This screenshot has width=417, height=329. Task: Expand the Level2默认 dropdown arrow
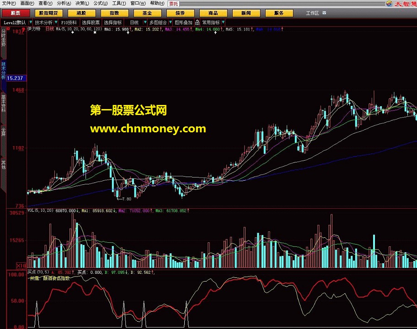pos(31,22)
